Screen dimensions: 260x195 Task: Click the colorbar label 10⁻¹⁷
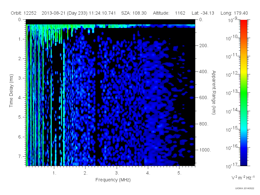tap(232, 166)
